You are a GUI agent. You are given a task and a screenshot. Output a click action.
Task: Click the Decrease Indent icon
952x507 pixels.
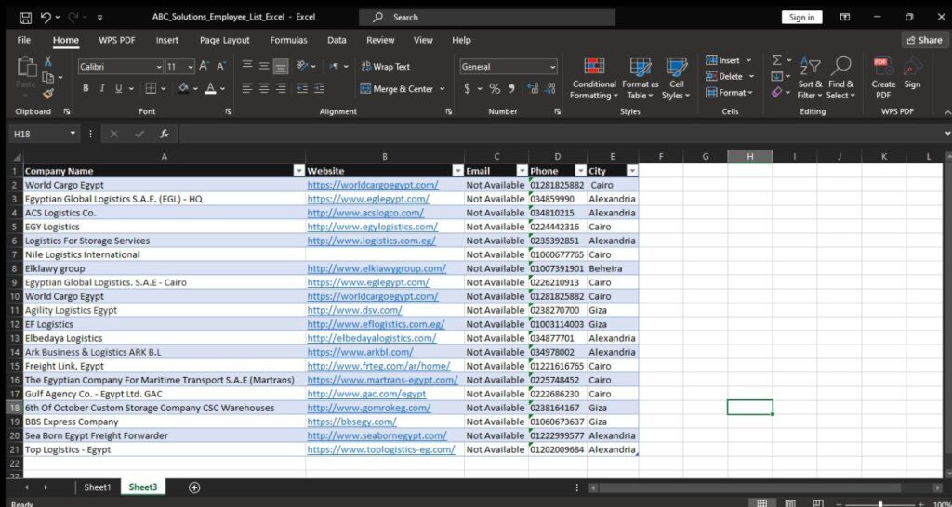pyautogui.click(x=302, y=88)
